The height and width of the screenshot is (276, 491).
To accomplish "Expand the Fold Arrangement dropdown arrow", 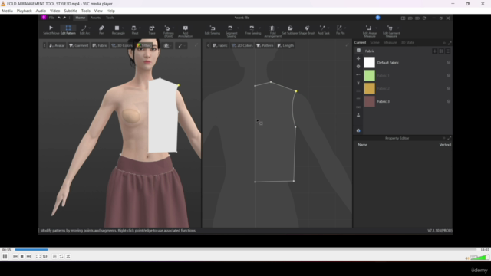I will (x=278, y=28).
